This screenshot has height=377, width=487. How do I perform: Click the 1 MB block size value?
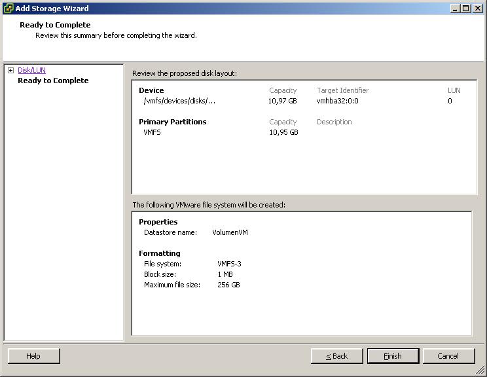[225, 274]
